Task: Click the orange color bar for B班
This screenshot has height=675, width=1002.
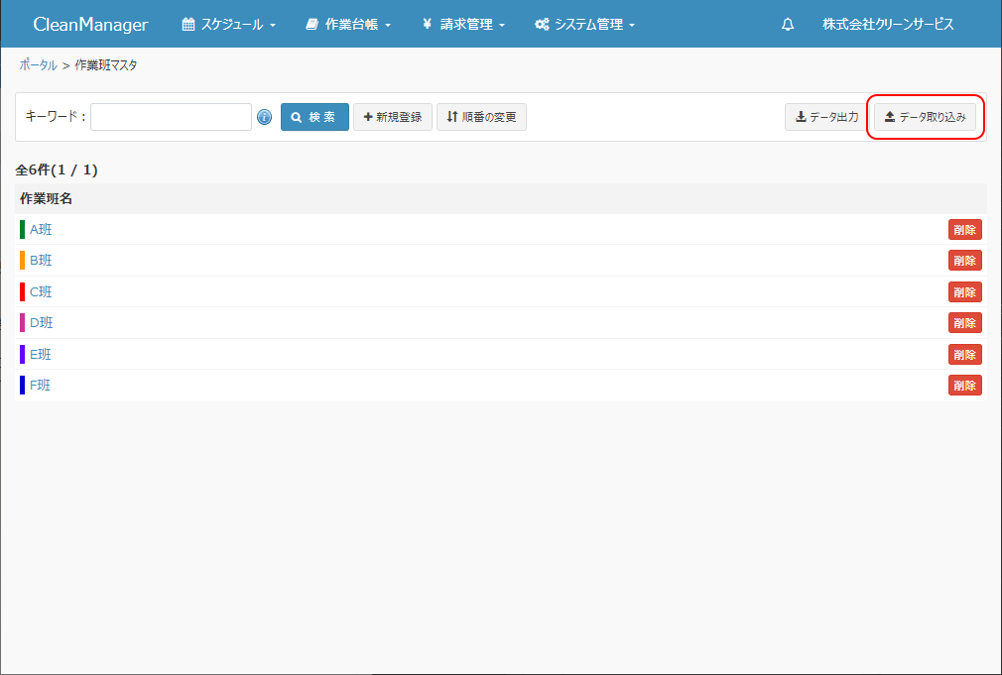Action: 22,261
